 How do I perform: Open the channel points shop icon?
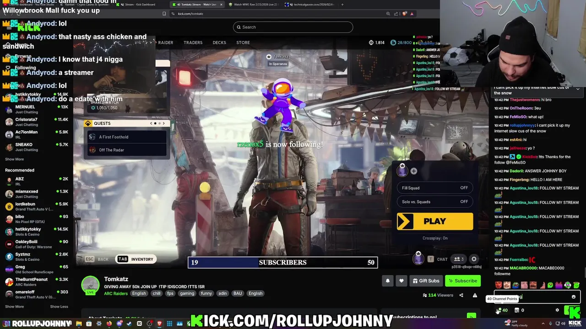point(516,310)
